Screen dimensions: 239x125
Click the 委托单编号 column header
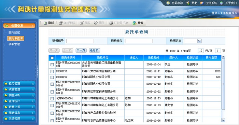point(68,58)
